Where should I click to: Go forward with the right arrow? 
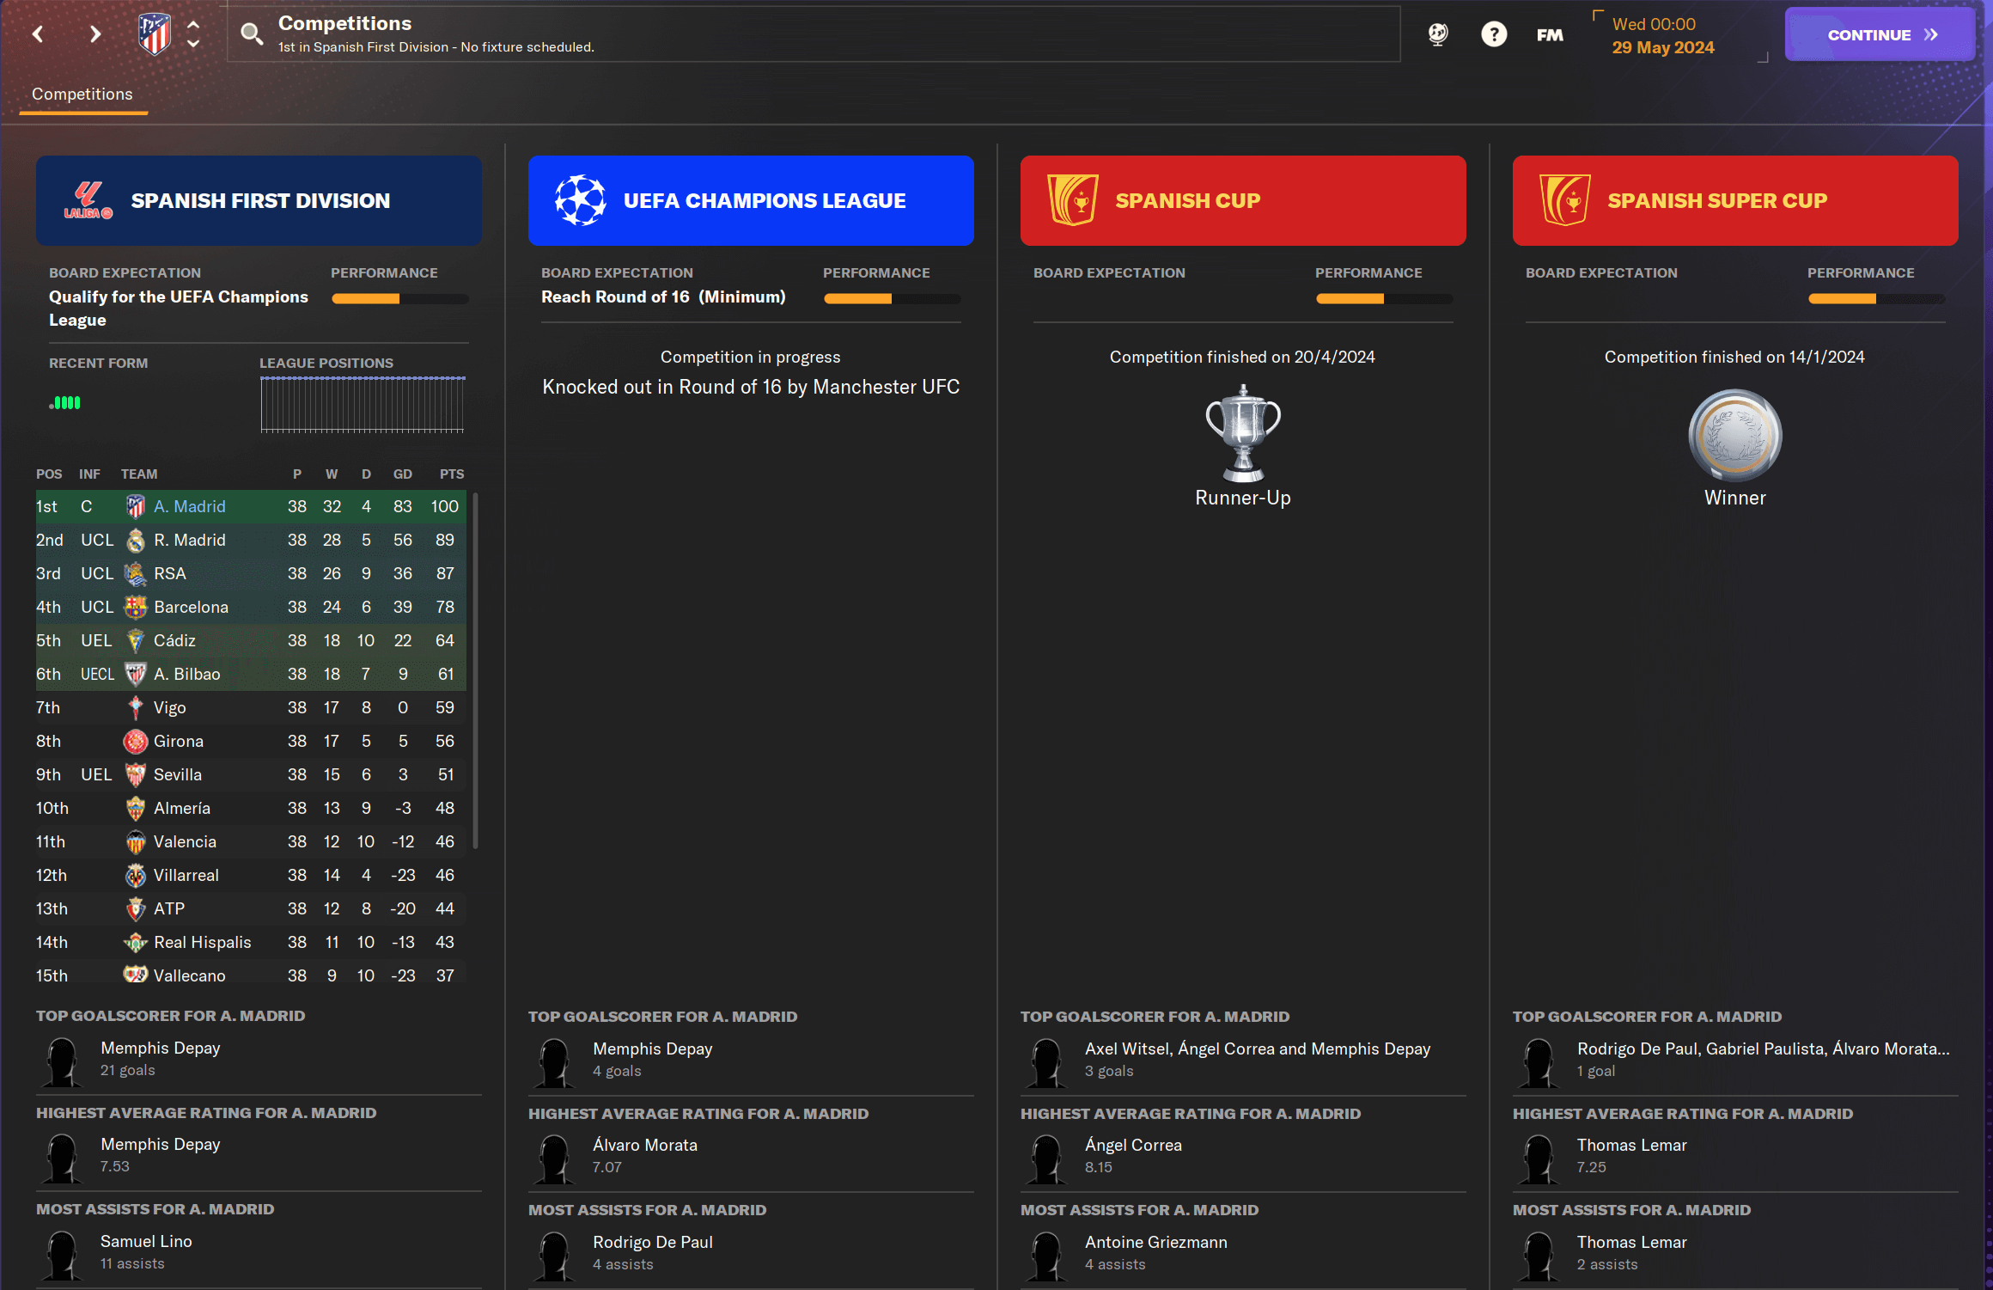[95, 34]
